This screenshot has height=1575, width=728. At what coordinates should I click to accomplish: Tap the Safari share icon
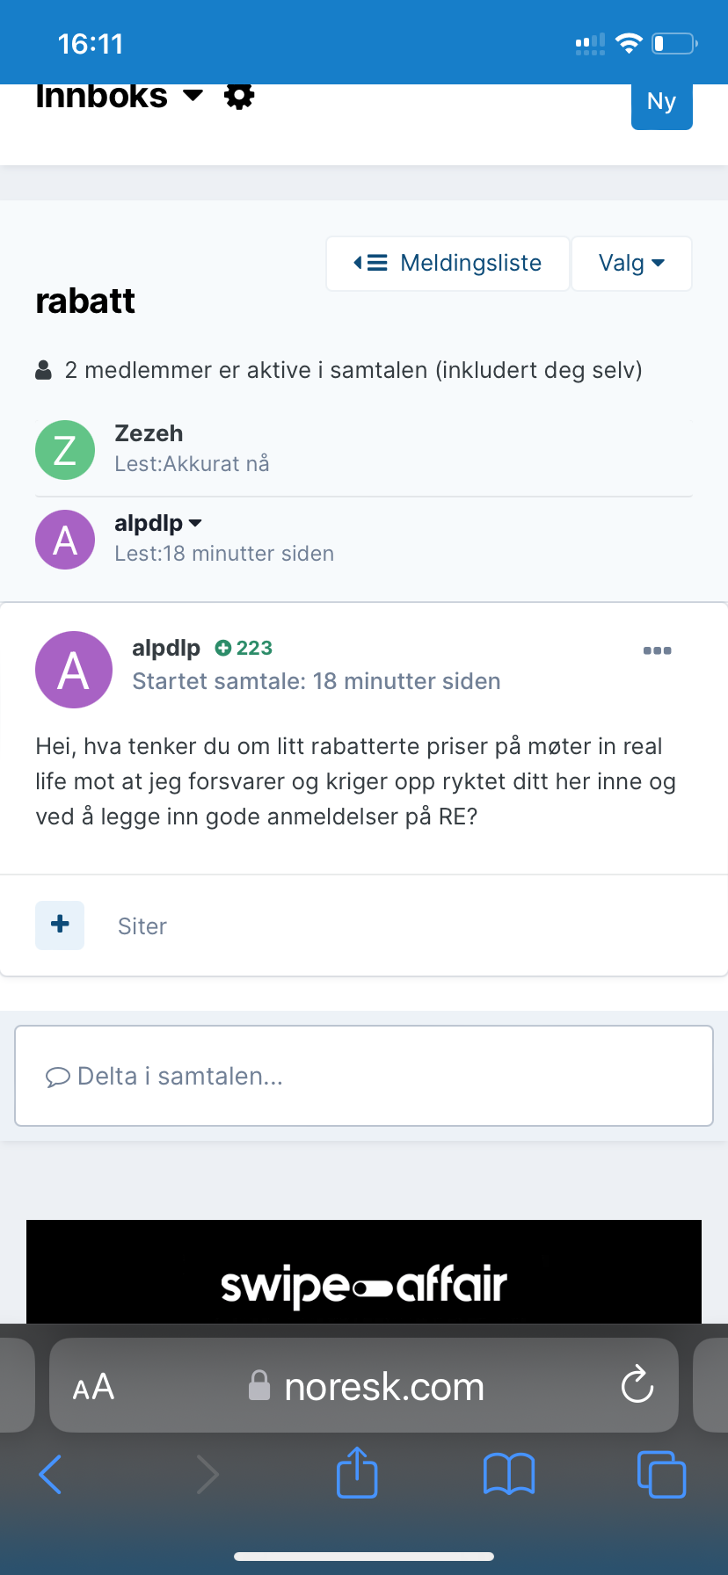click(357, 1472)
